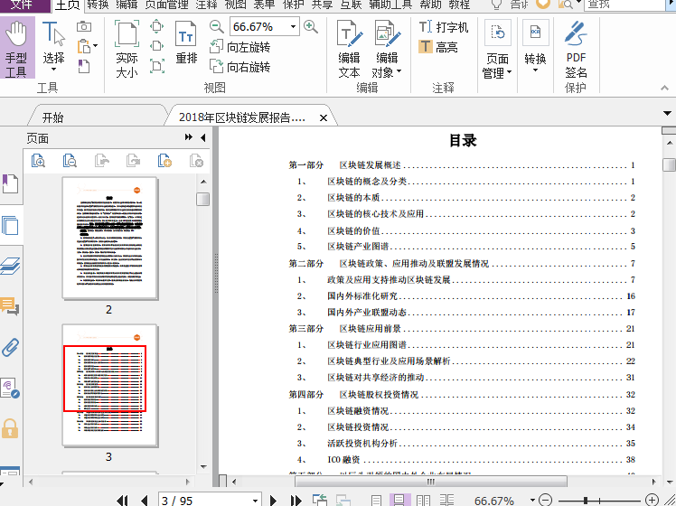Open the Security lock sidebar panel
This screenshot has width=676, height=506.
pos(10,428)
